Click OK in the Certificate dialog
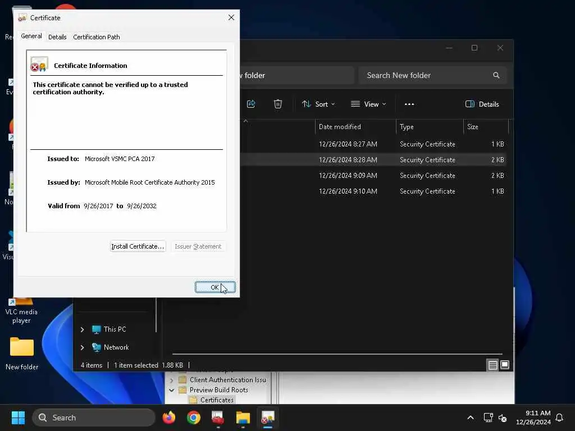Image resolution: width=575 pixels, height=431 pixels. 215,287
